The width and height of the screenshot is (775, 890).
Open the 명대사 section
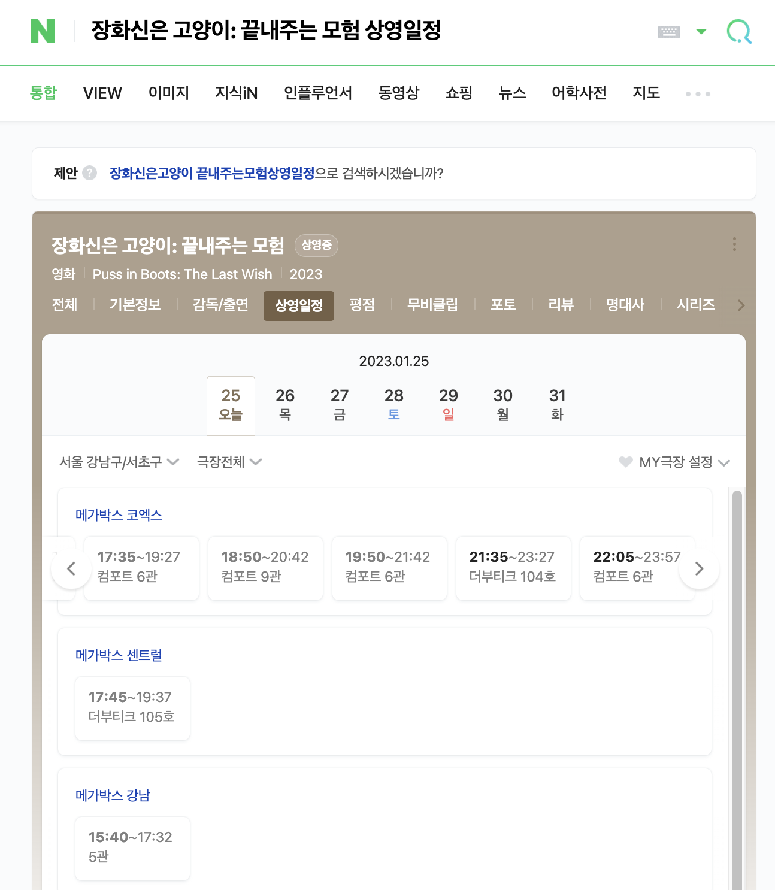click(x=625, y=305)
